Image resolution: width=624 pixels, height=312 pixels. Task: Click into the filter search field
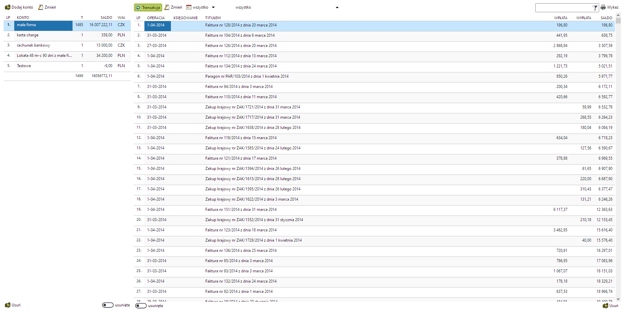(x=563, y=8)
